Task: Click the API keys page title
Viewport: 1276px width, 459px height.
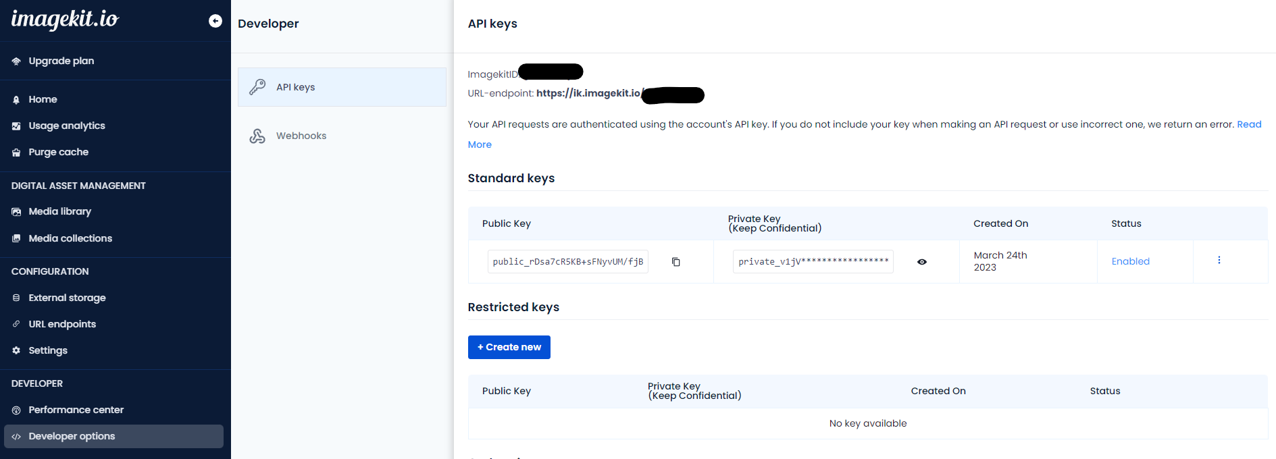Action: (x=492, y=24)
